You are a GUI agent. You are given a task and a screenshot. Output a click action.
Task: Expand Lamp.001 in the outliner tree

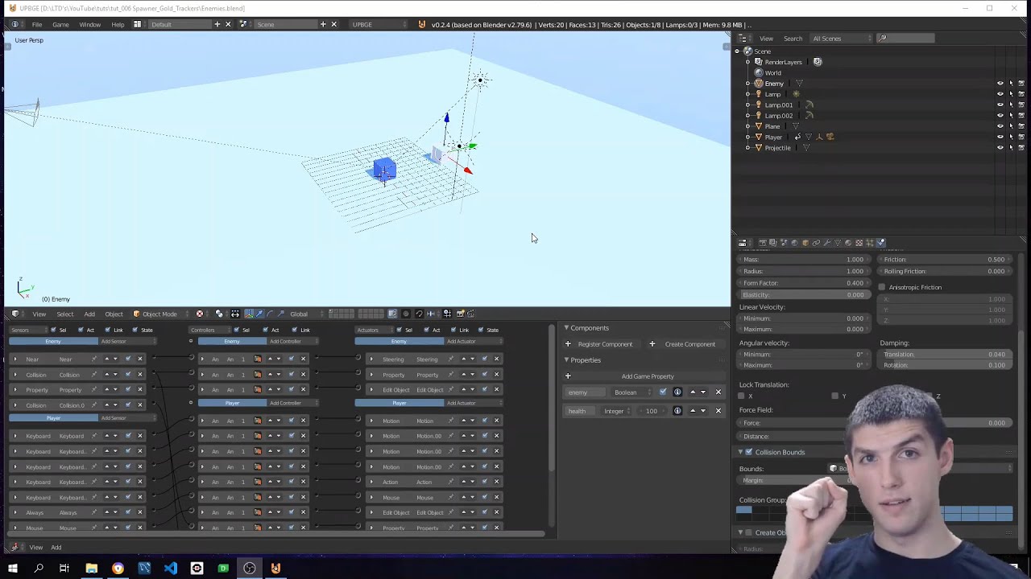click(747, 105)
